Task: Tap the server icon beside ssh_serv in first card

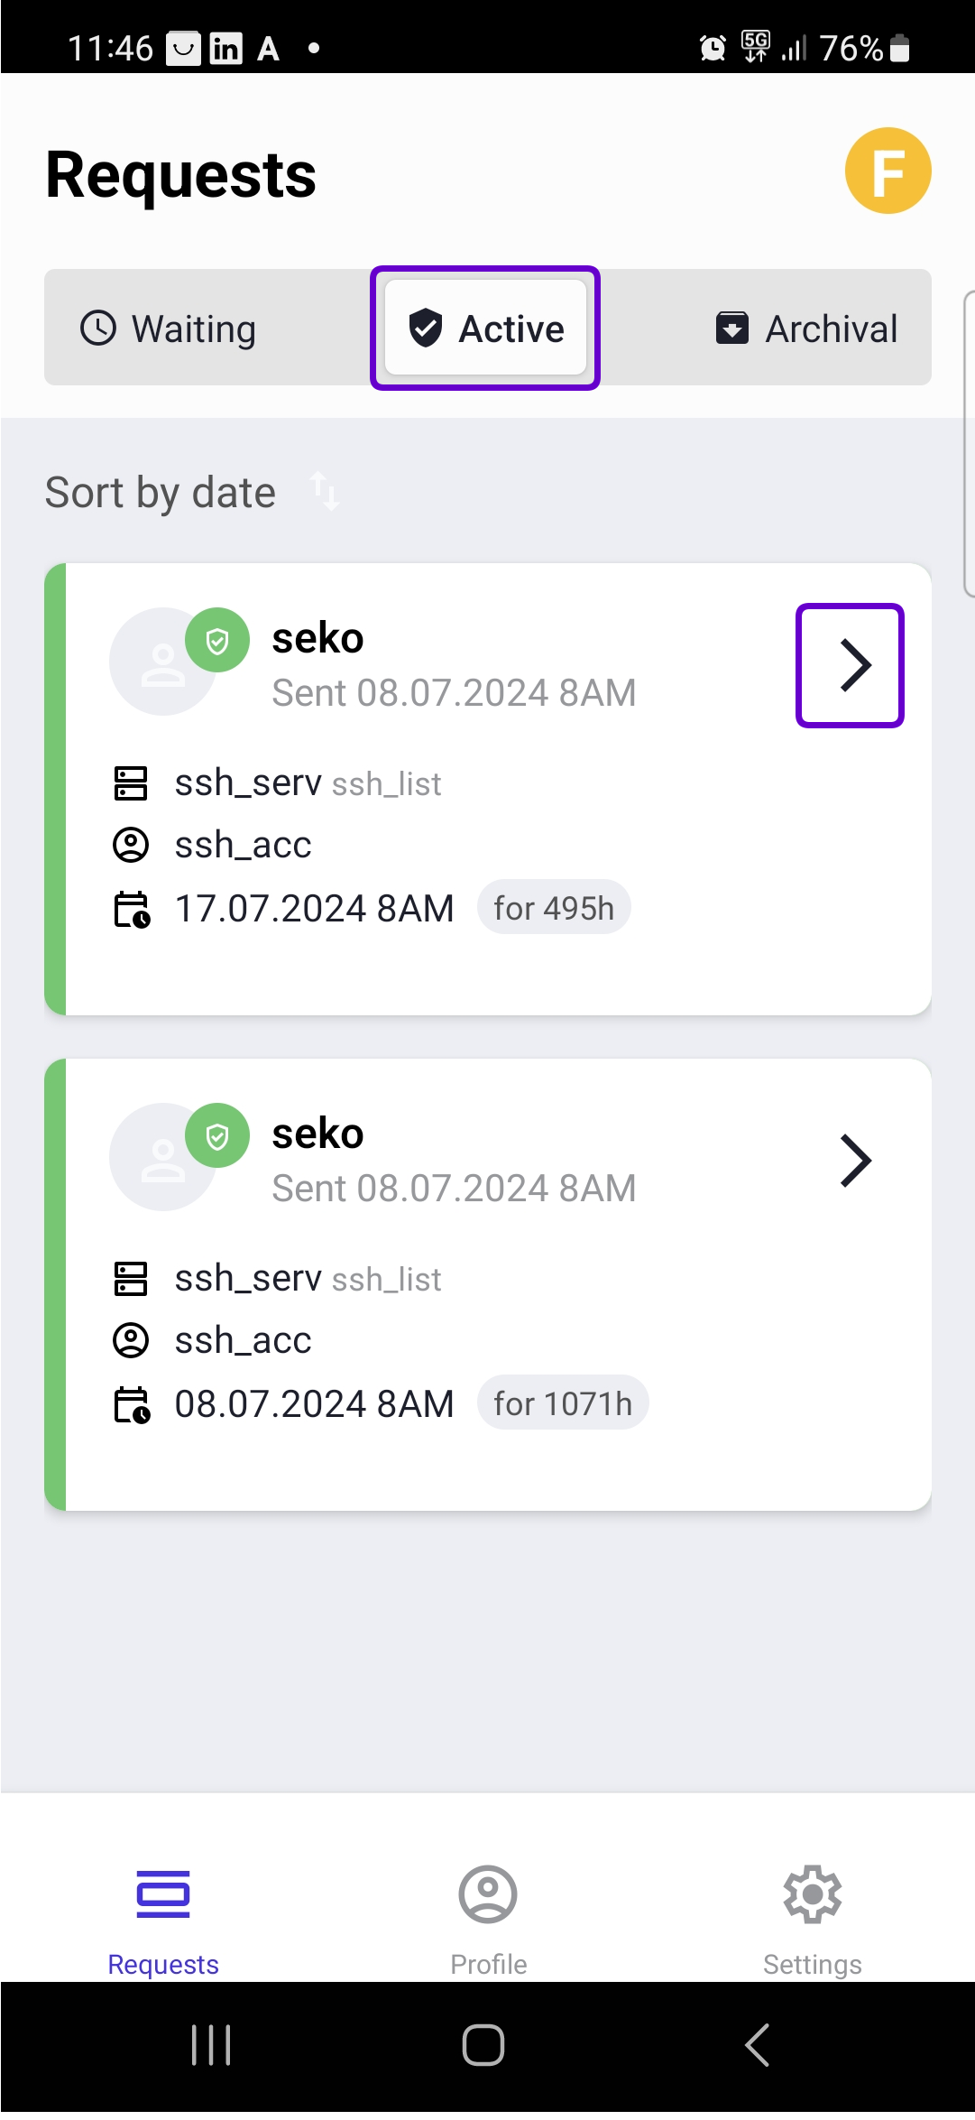Action: pyautogui.click(x=131, y=783)
